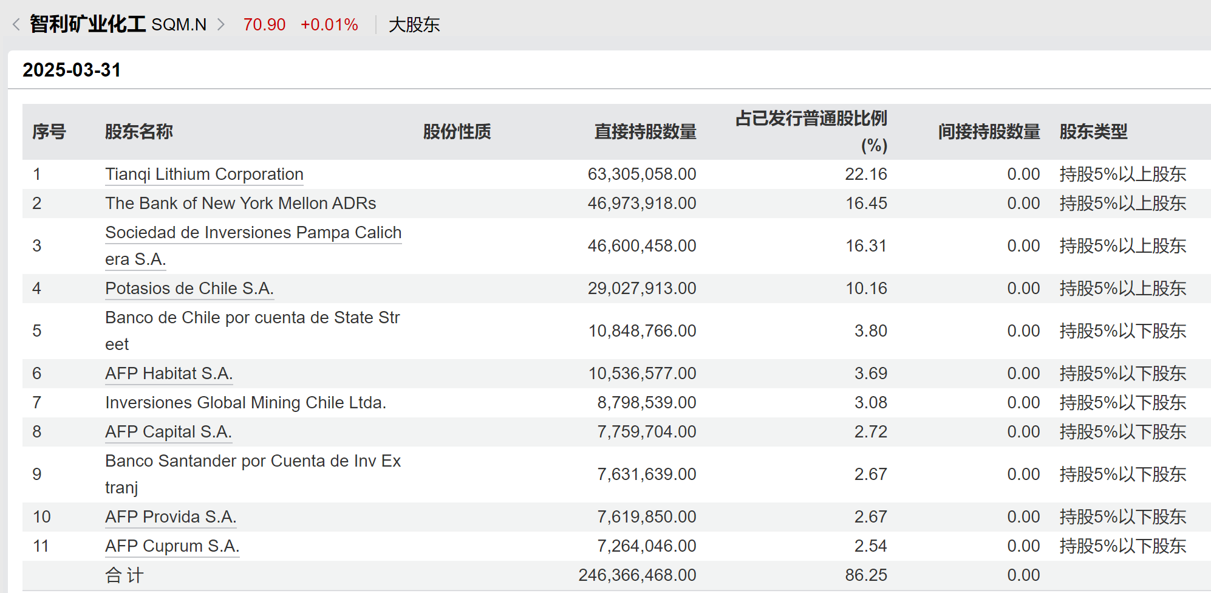Viewport: 1211px width, 593px height.
Task: Click the previous stock left arrow
Action: click(16, 24)
